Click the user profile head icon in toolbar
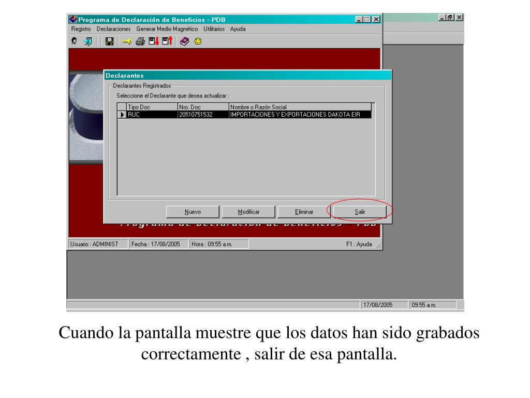This screenshot has width=530, height=398. tap(75, 41)
